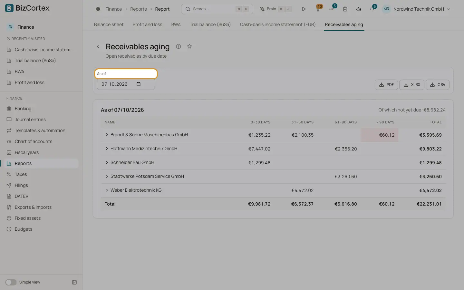Collapse the sidebar panel icon

(74, 282)
